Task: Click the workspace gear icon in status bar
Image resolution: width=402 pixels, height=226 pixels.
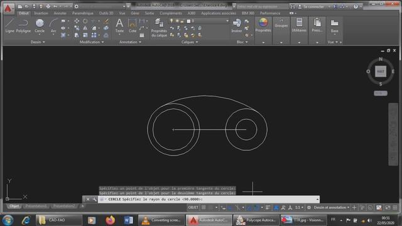Action: point(309,208)
